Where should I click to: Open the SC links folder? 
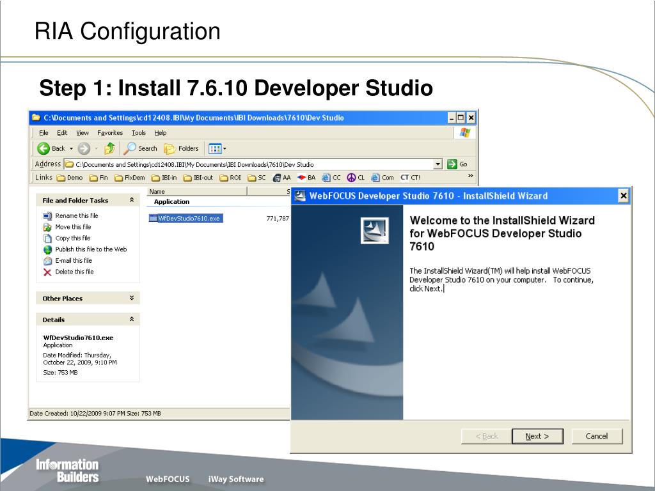256,178
